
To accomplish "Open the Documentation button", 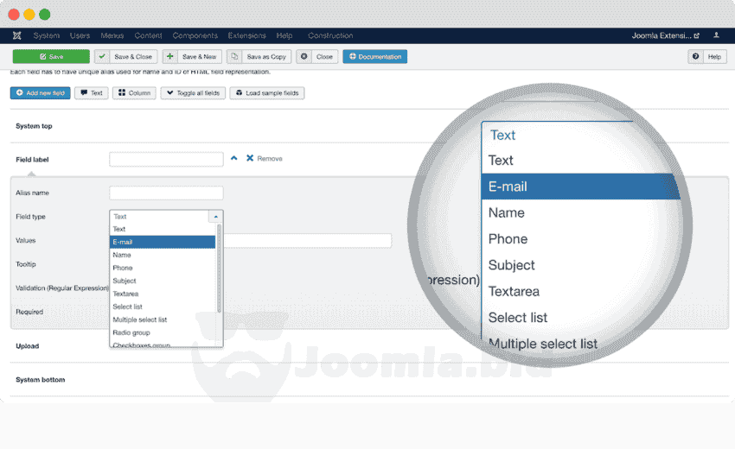I will [x=374, y=56].
